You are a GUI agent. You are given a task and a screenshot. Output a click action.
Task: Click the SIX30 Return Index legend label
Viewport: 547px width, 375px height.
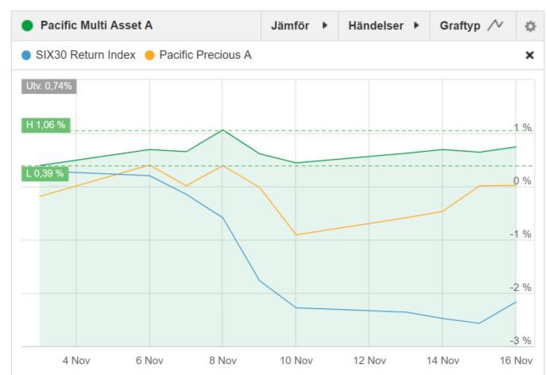pyautogui.click(x=86, y=55)
